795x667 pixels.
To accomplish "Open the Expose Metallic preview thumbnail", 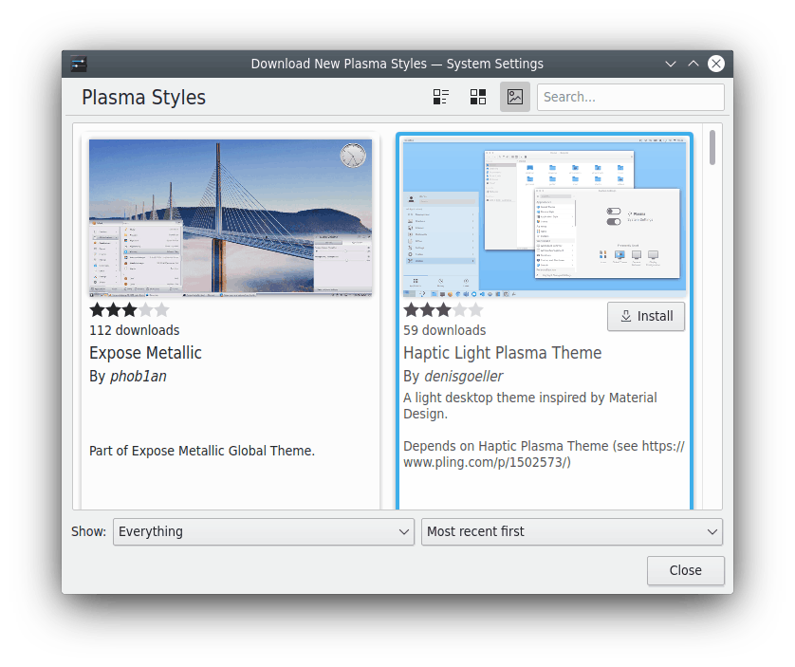I will point(231,217).
